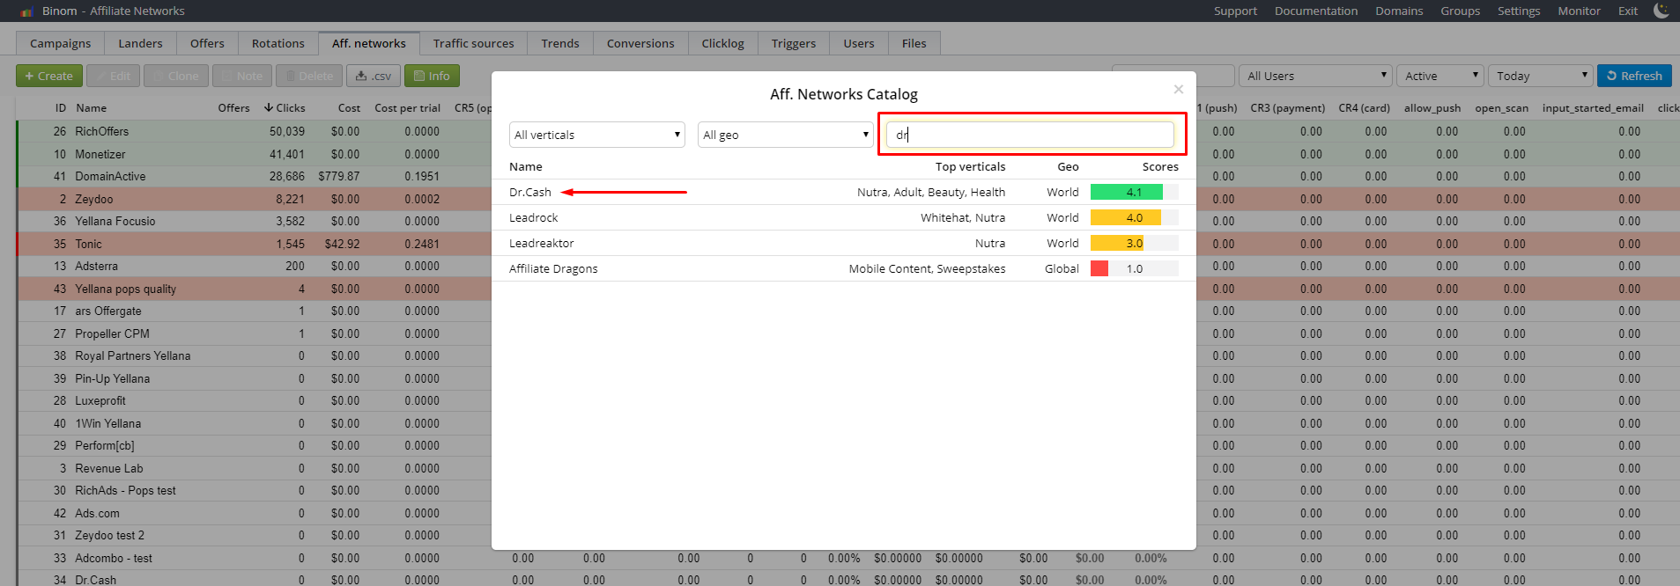The width and height of the screenshot is (1680, 586).
Task: Click the Exit link
Action: pos(1628,11)
